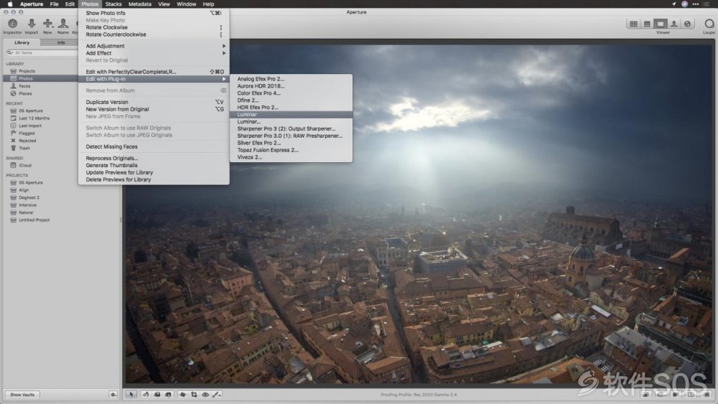718x404 pixels.
Task: Choose Silver Efex Pro 2 plug-in
Action: pos(292,143)
